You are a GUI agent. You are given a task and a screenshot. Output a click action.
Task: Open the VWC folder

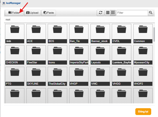pyautogui.click(x=100, y=76)
